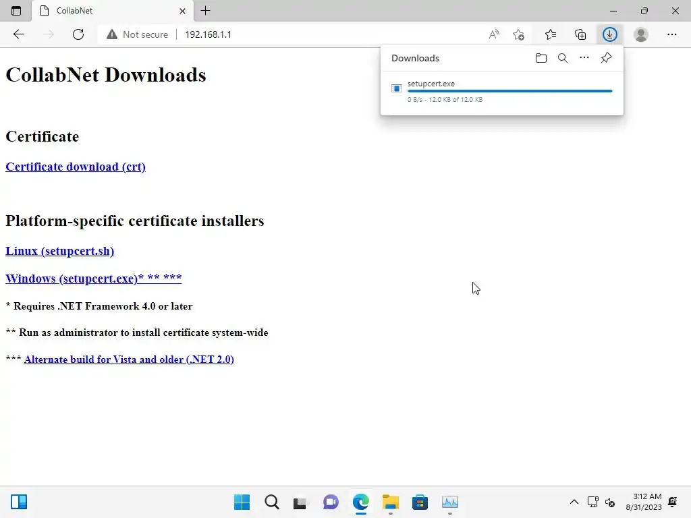Open Chat app on the taskbar
Image resolution: width=691 pixels, height=518 pixels.
(x=331, y=502)
